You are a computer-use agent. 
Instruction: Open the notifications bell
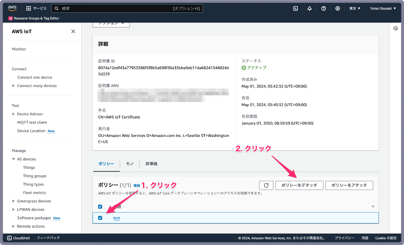310,8
